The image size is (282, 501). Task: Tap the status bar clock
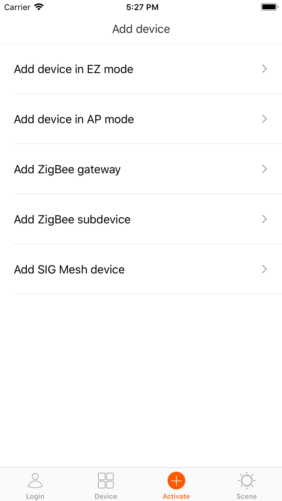[x=142, y=7]
